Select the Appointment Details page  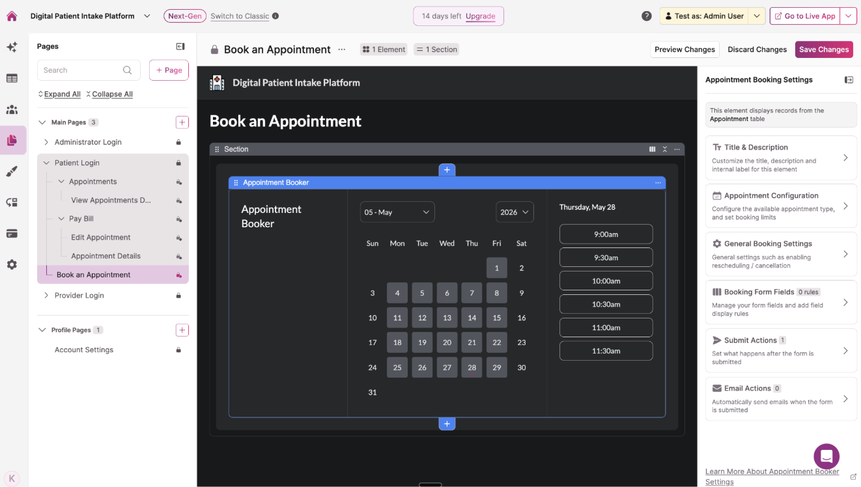[x=106, y=256]
